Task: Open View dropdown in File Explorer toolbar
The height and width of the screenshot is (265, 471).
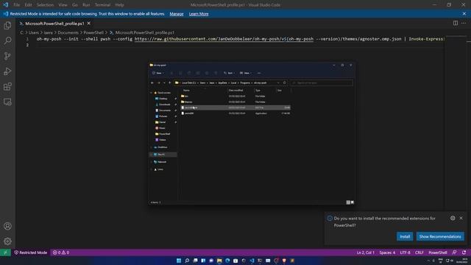Action: pyautogui.click(x=245, y=73)
